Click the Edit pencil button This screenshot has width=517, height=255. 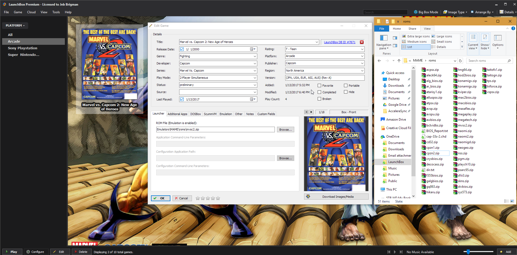60,252
